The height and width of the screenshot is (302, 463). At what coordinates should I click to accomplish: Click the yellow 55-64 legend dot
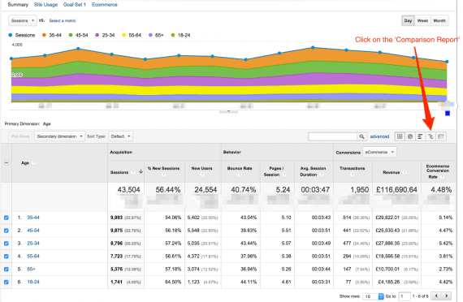[124, 35]
